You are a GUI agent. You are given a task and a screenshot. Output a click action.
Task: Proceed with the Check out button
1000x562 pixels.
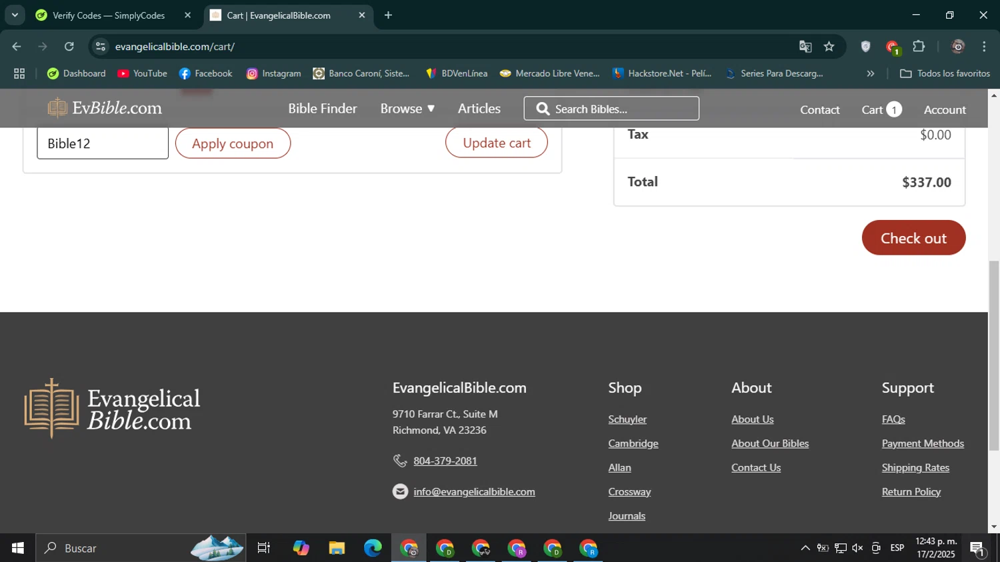913,238
